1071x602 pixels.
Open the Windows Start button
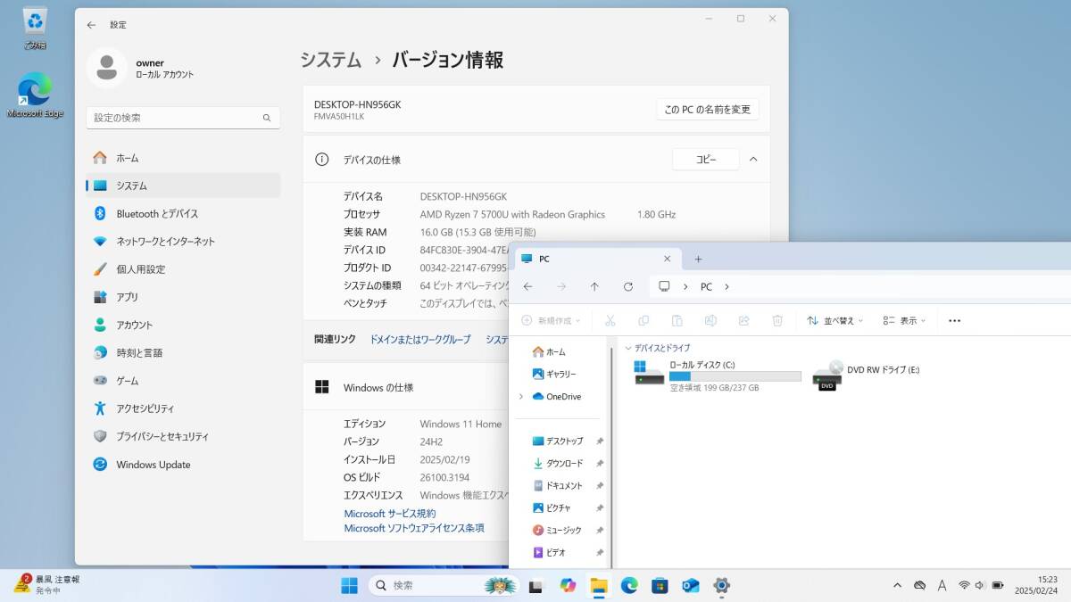349,585
